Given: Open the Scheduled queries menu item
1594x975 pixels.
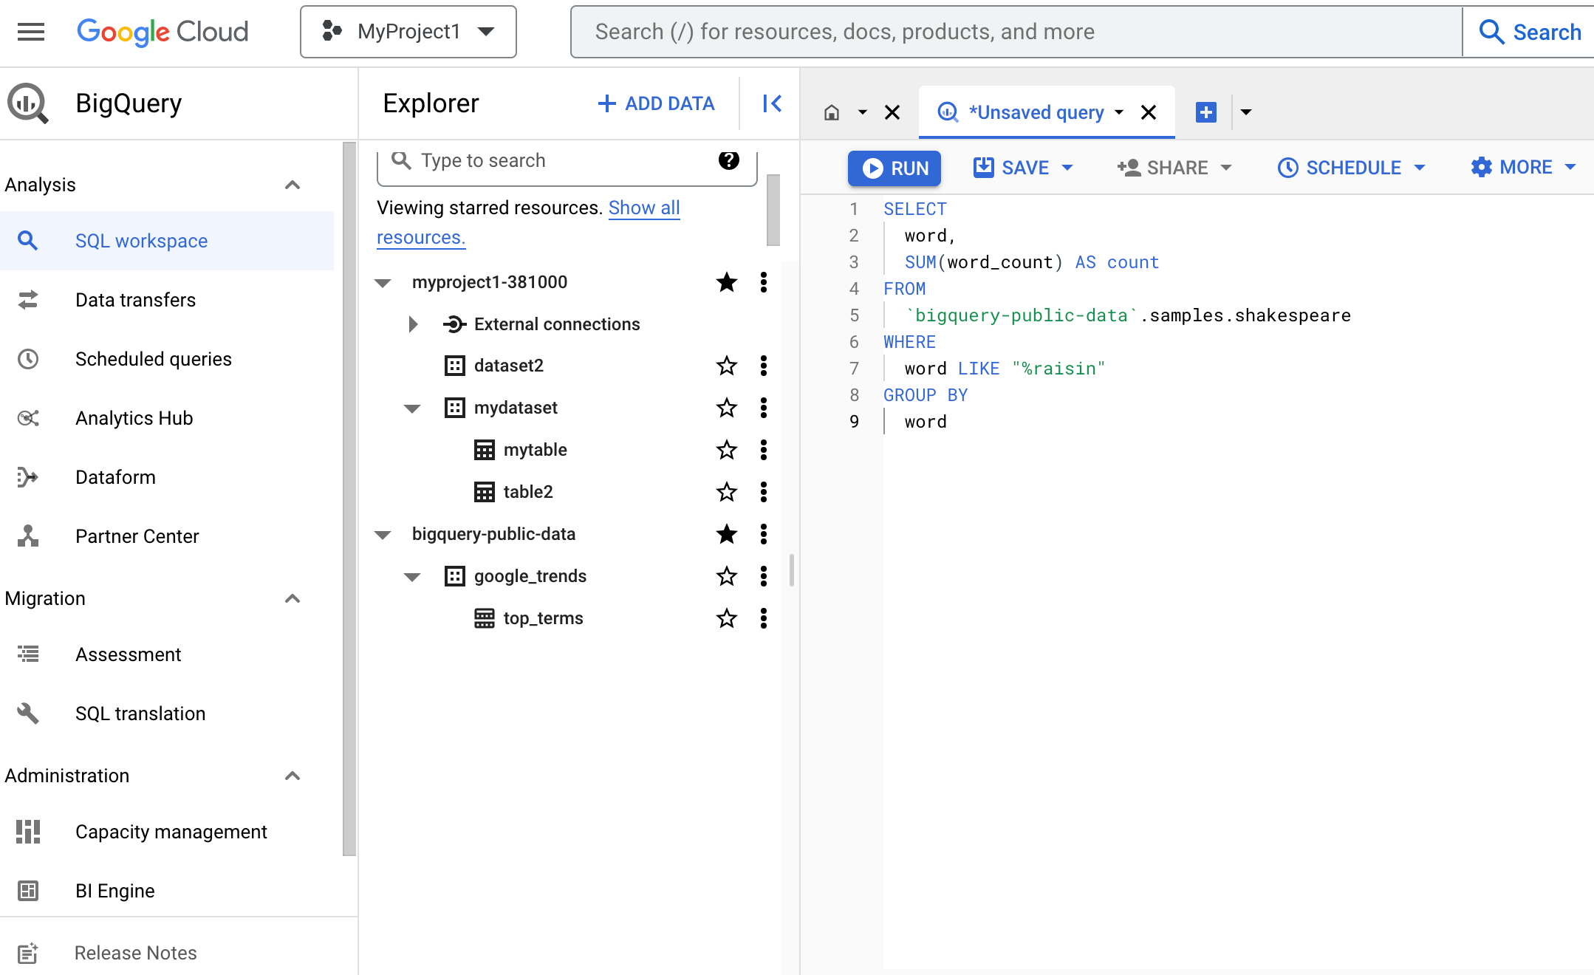Looking at the screenshot, I should 153,359.
